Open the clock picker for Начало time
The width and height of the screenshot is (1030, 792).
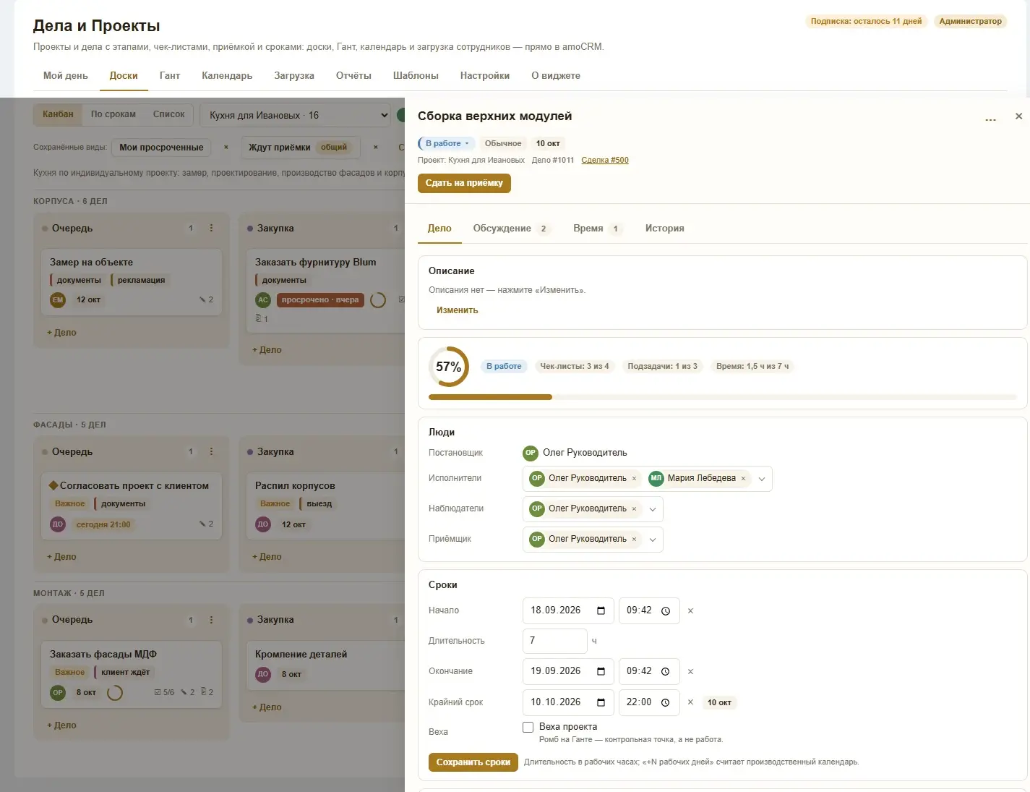[666, 611]
